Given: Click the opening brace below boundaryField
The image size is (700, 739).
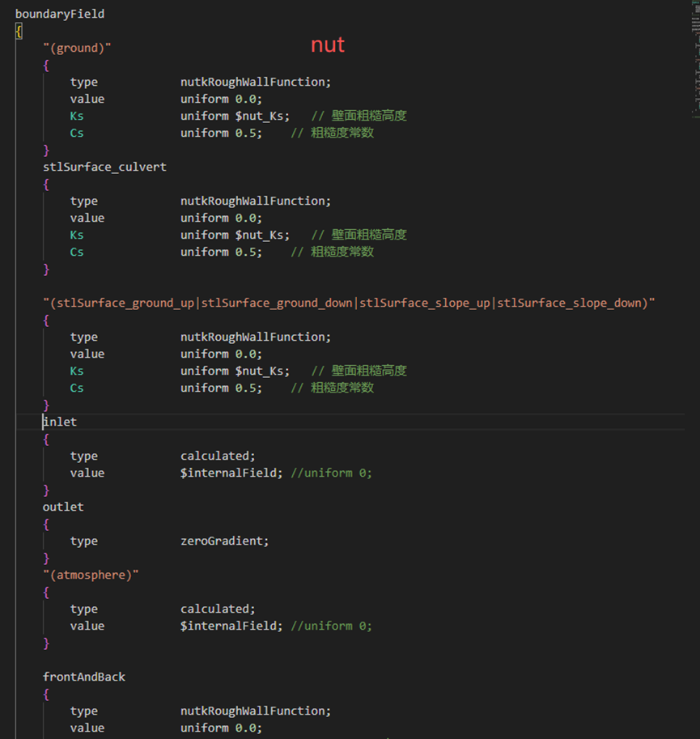Looking at the screenshot, I should tap(18, 30).
